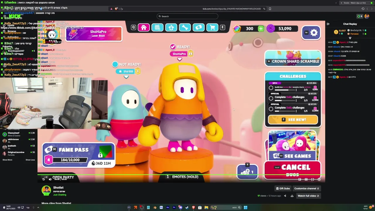
Task: Open the ticket pass tab in game
Action: pos(199,28)
